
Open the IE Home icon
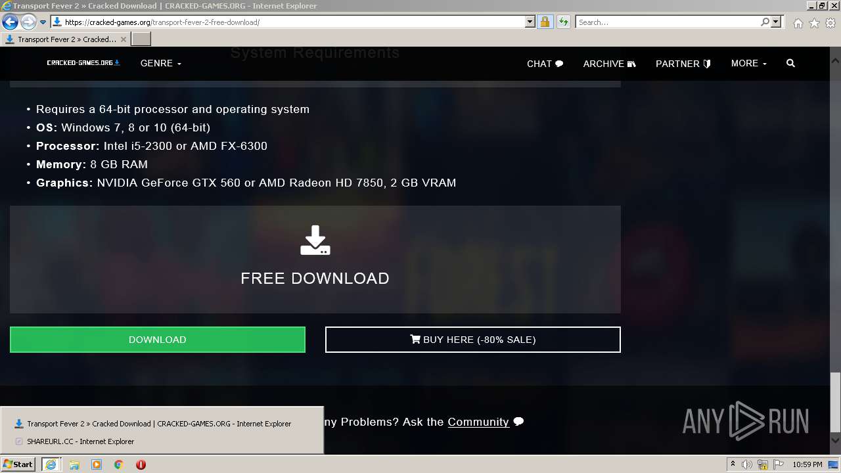[798, 23]
